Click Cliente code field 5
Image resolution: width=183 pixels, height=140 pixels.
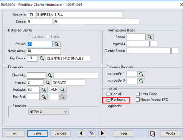40,22
